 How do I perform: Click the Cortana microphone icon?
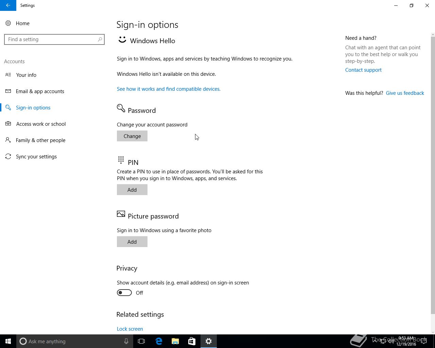[126, 341]
